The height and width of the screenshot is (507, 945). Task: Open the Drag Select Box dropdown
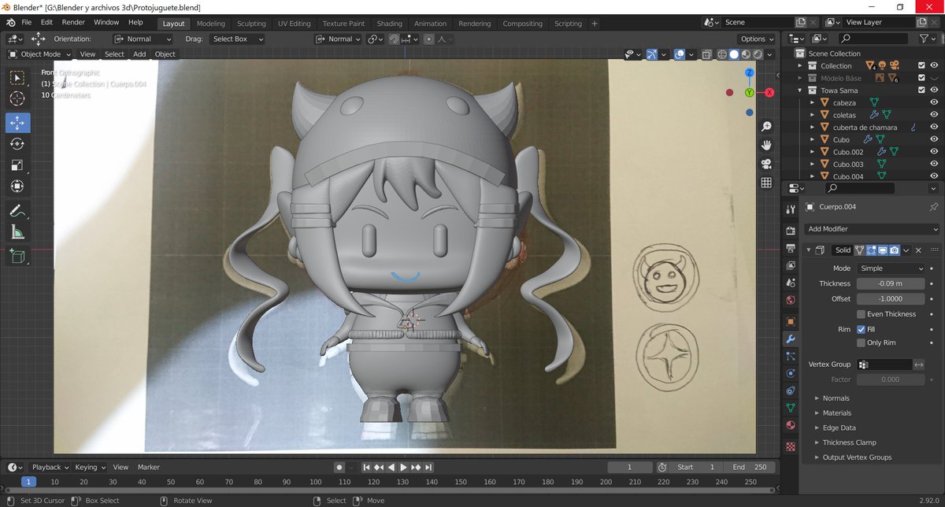(236, 39)
